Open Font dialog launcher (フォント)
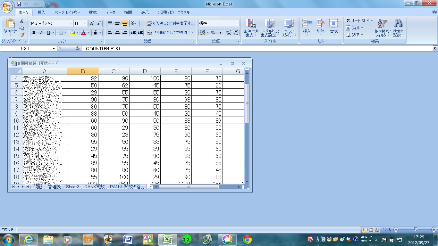438x246 pixels. (101, 41)
